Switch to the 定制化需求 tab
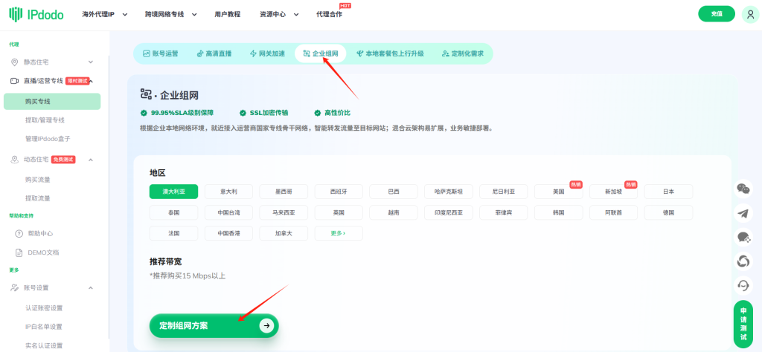762x352 pixels. 463,53
